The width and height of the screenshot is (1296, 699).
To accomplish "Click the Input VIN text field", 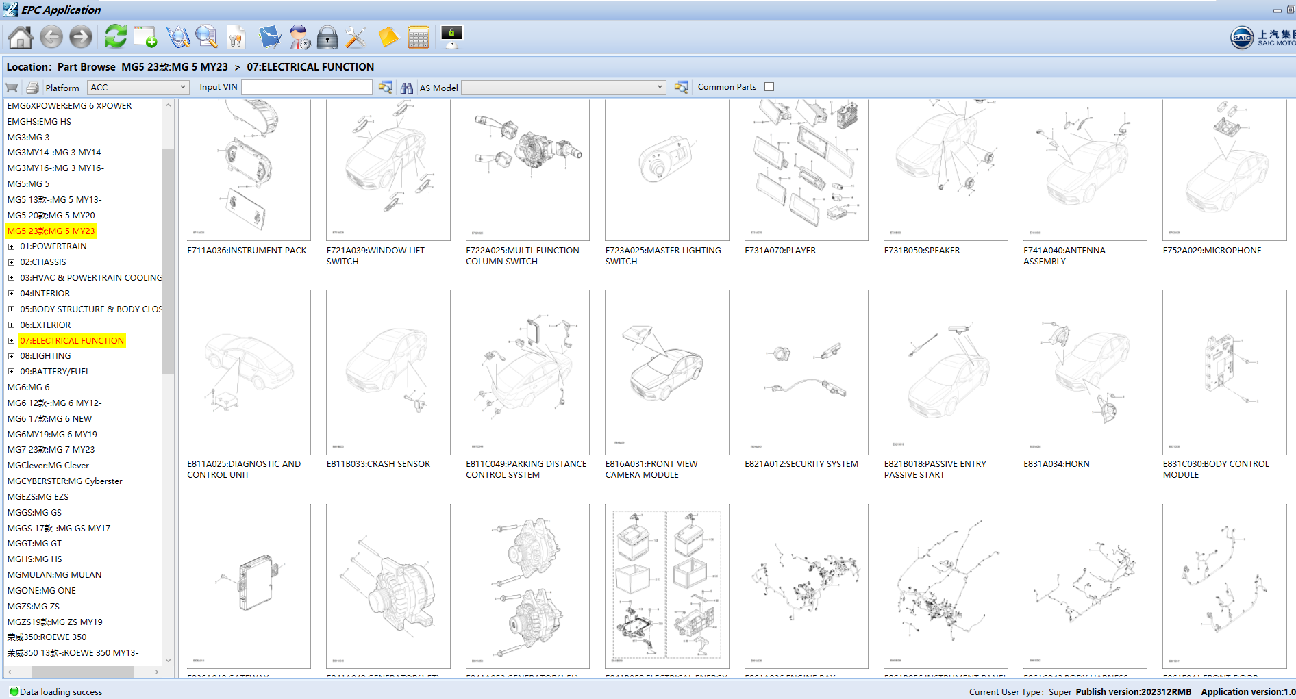I will [306, 87].
